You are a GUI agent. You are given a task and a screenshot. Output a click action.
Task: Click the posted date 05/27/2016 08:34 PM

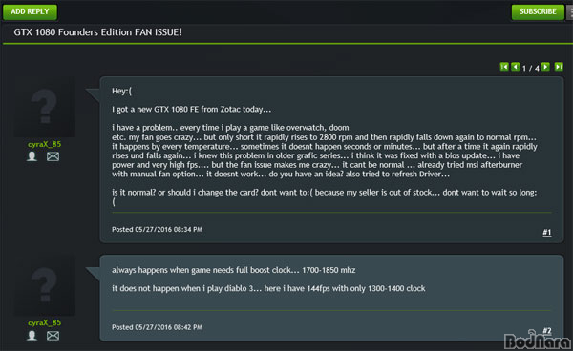coord(168,230)
